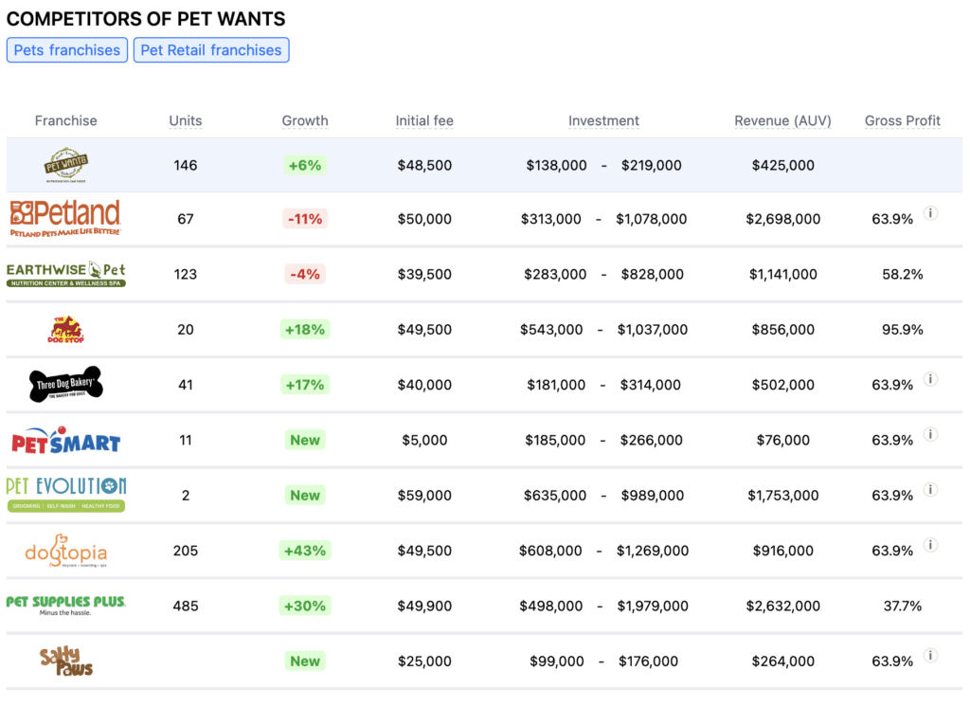Click the 58.2% gross profit value
Screen dimensions: 970x707
903,274
